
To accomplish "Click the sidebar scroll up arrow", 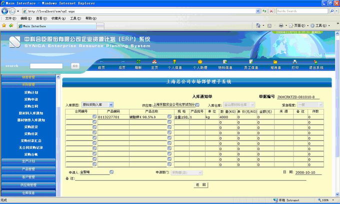I will pos(58,77).
